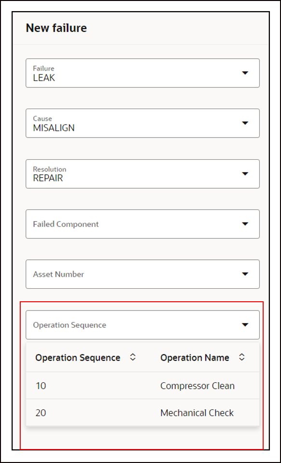Sort by Operation Sequence column icon
281x463 pixels.
click(133, 357)
